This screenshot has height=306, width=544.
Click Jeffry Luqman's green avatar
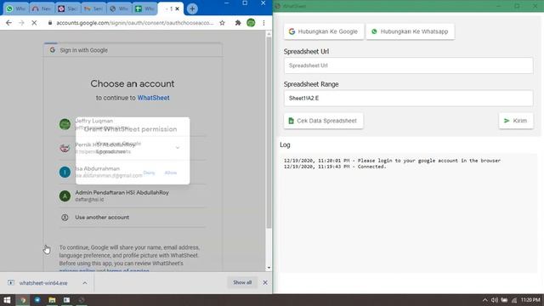pos(65,124)
